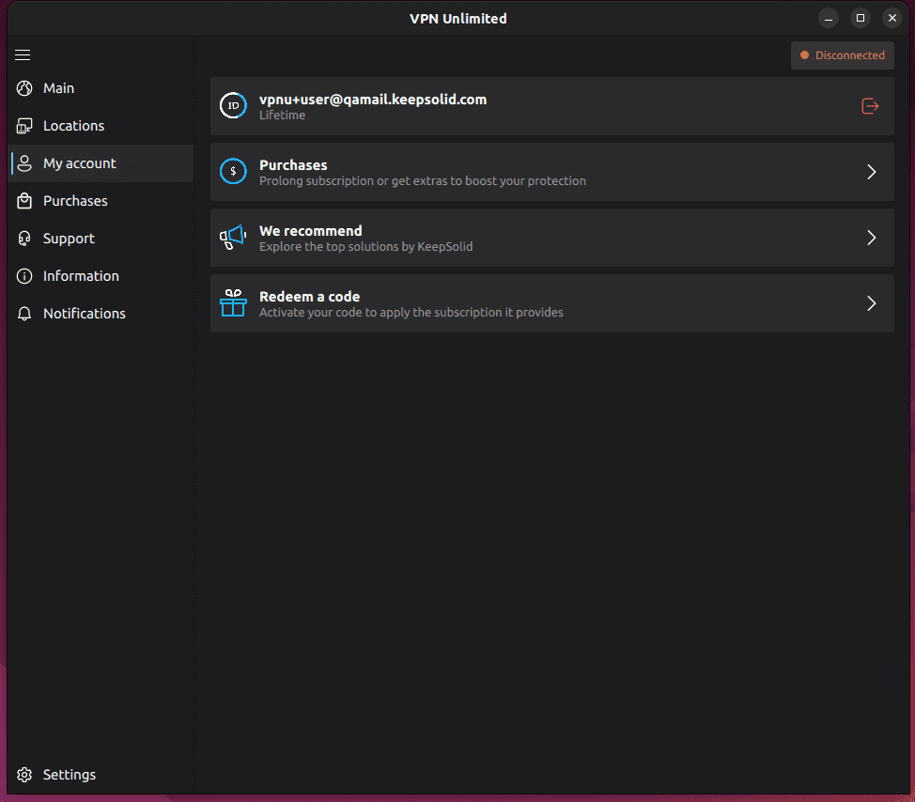Click the logout icon beside the email
Viewport: 915px width, 802px height.
(x=870, y=106)
